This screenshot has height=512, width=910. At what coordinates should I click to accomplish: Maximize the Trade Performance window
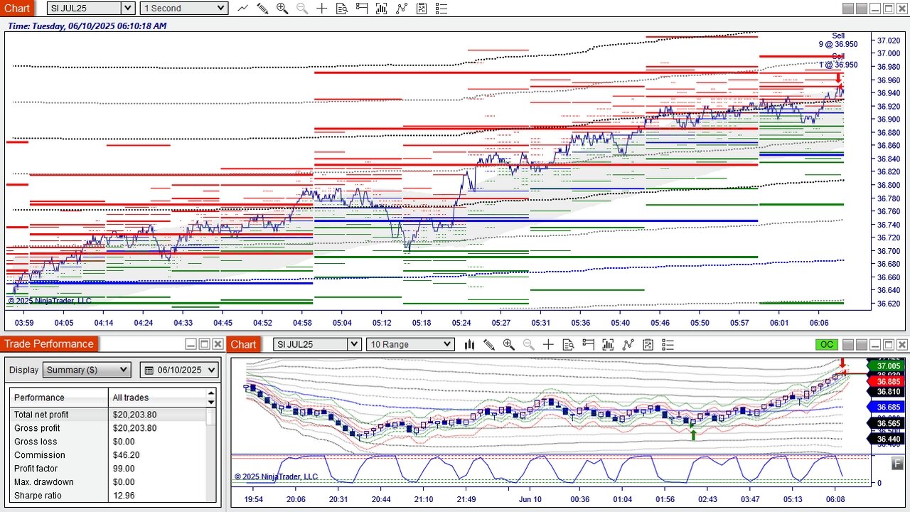click(204, 344)
